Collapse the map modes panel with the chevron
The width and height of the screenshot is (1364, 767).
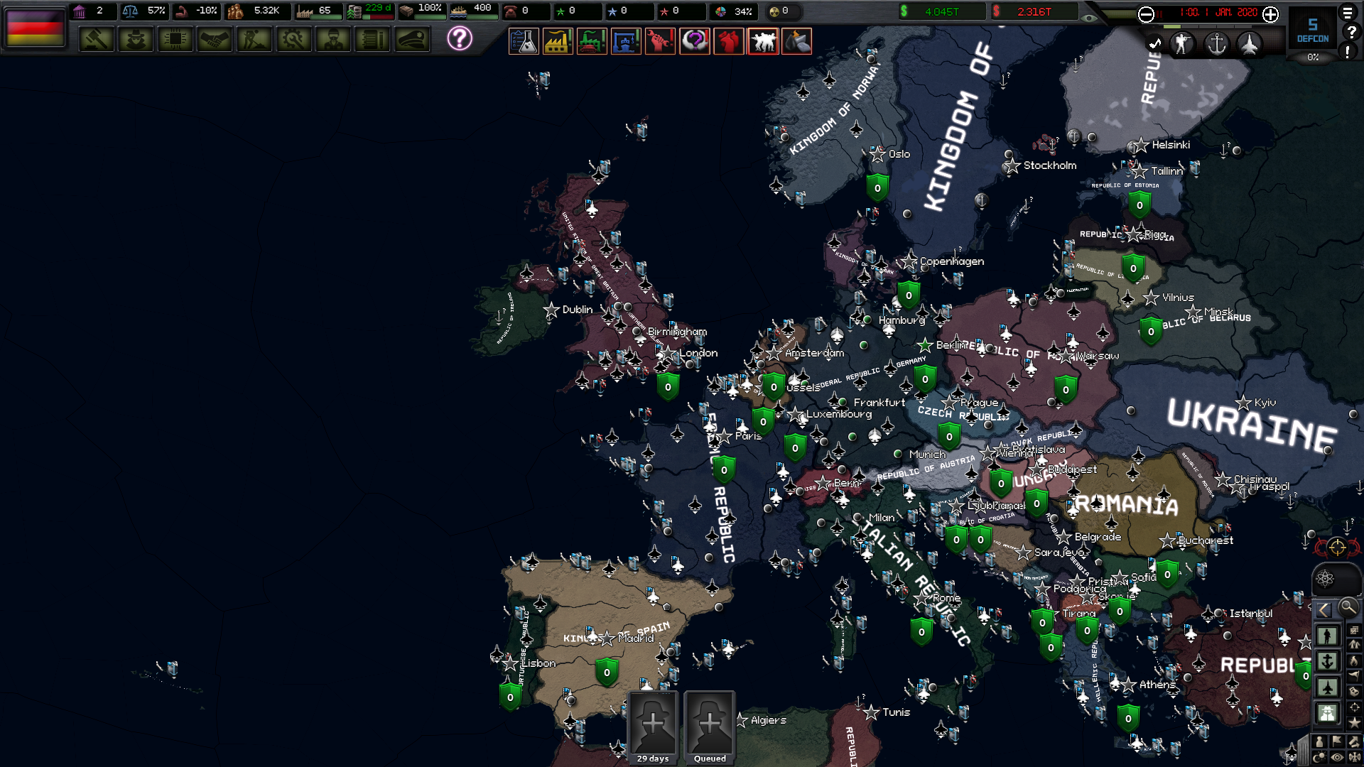pos(1324,609)
